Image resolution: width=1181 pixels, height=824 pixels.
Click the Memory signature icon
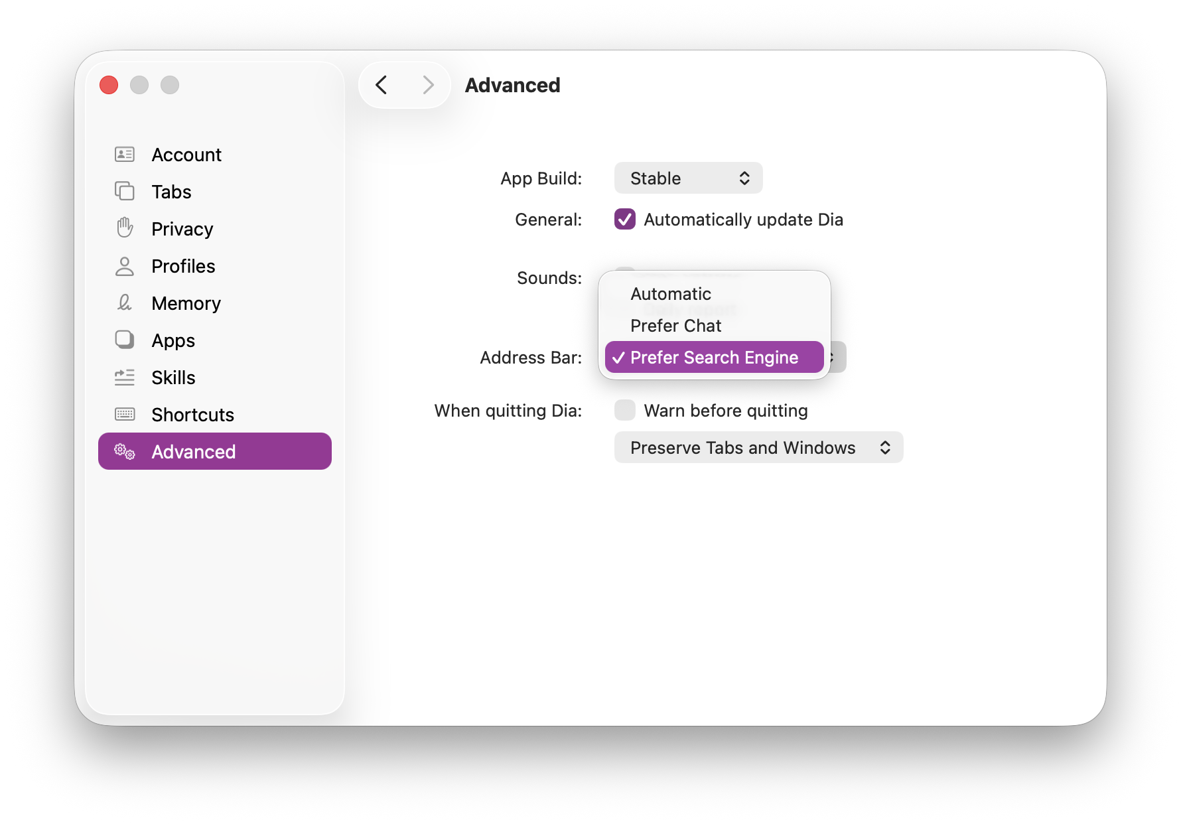click(x=125, y=303)
